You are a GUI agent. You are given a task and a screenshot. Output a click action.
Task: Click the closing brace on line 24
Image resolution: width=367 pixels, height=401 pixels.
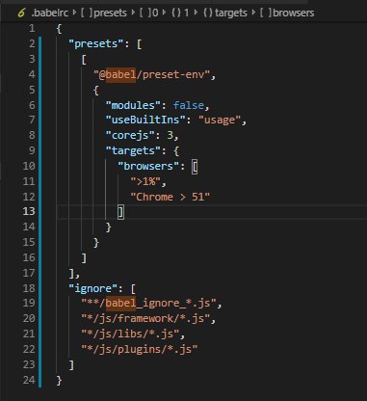59,380
